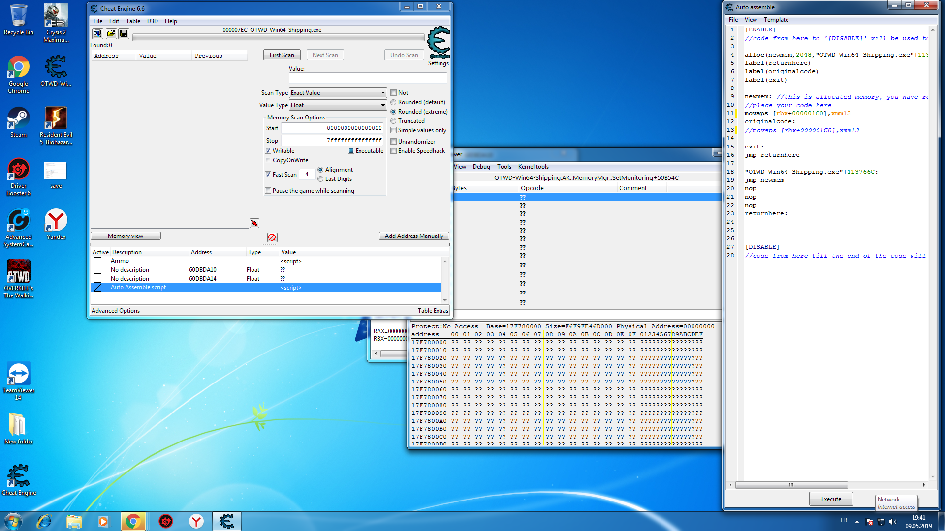Click the save floppy disk toolbar icon
The width and height of the screenshot is (945, 531).
click(x=124, y=33)
